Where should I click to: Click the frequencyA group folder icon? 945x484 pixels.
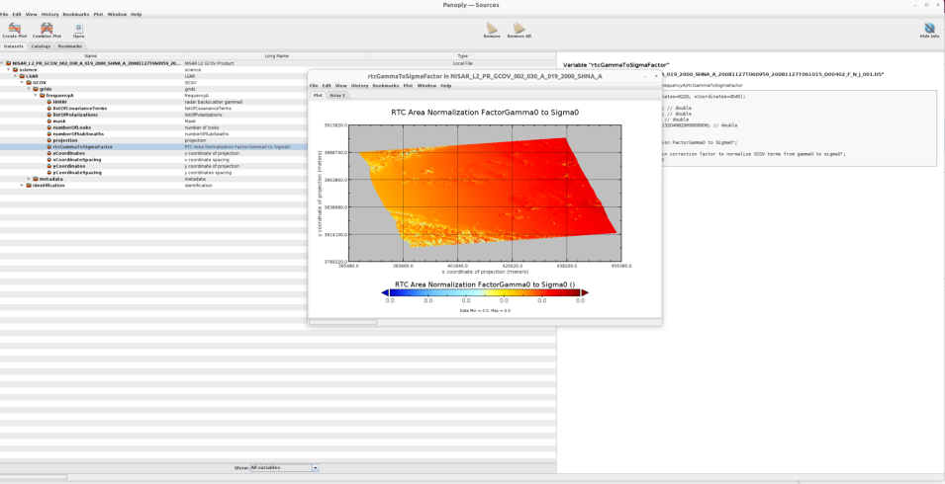point(43,96)
